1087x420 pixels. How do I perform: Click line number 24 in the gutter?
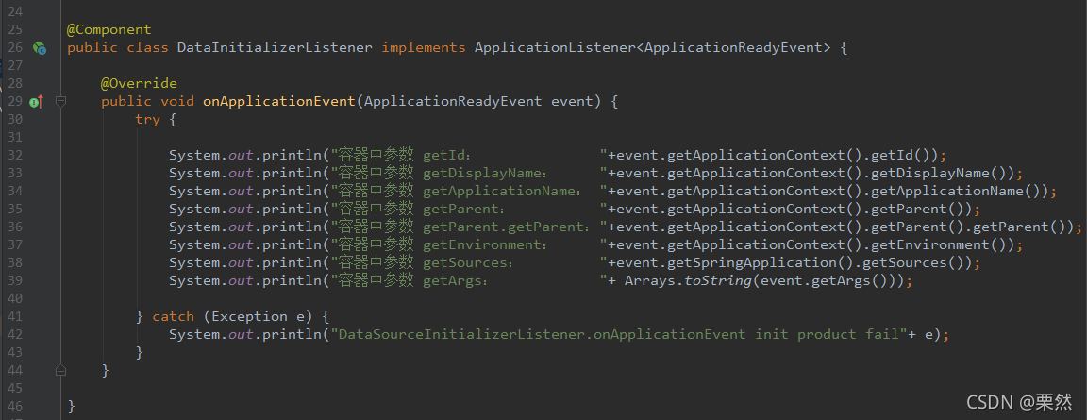[14, 12]
